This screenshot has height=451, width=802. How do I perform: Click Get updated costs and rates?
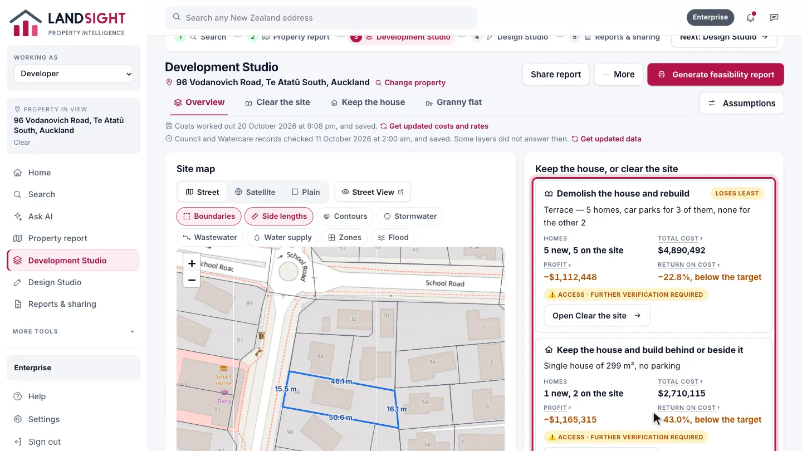click(x=434, y=126)
